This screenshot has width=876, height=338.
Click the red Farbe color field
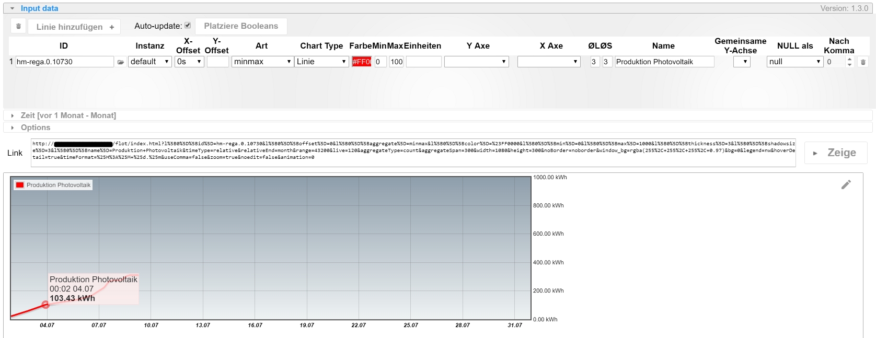click(x=362, y=62)
